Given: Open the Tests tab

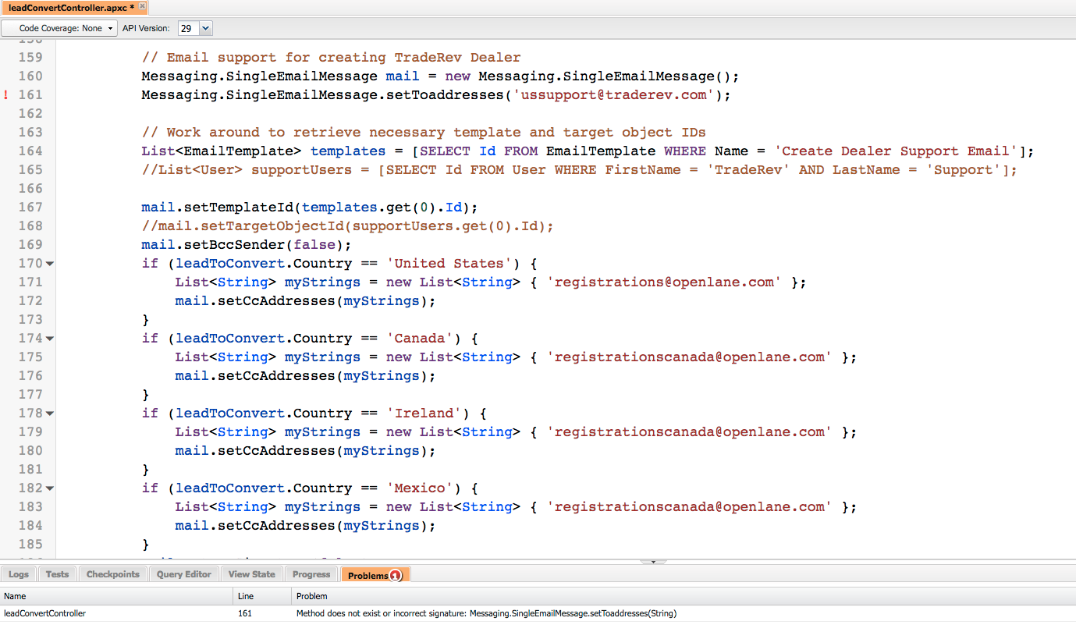Looking at the screenshot, I should 57,574.
